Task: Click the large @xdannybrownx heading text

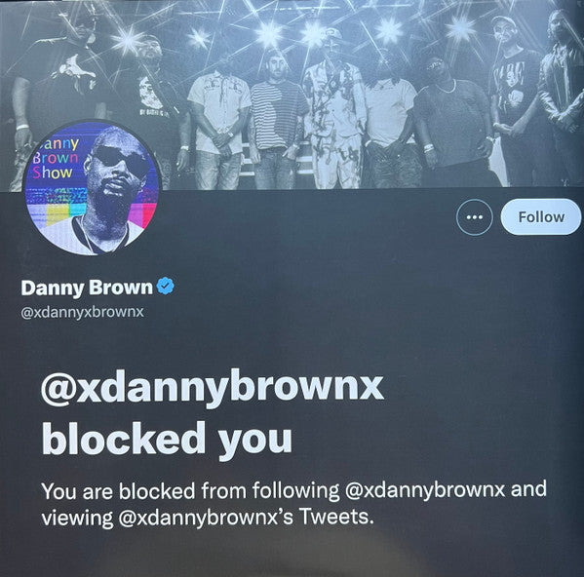Action: [x=212, y=389]
